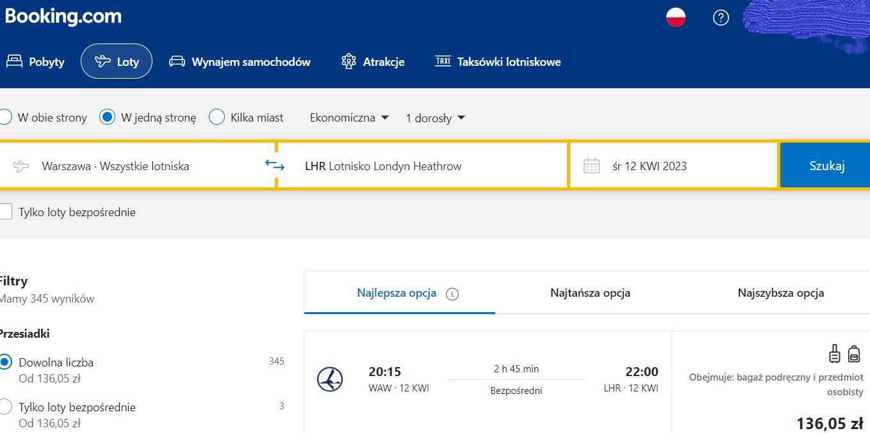870x433 pixels.
Task: Click the airplane icon in departure field
Action: point(21,166)
